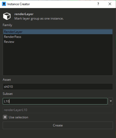Click empty area of the Family list

tap(58, 59)
